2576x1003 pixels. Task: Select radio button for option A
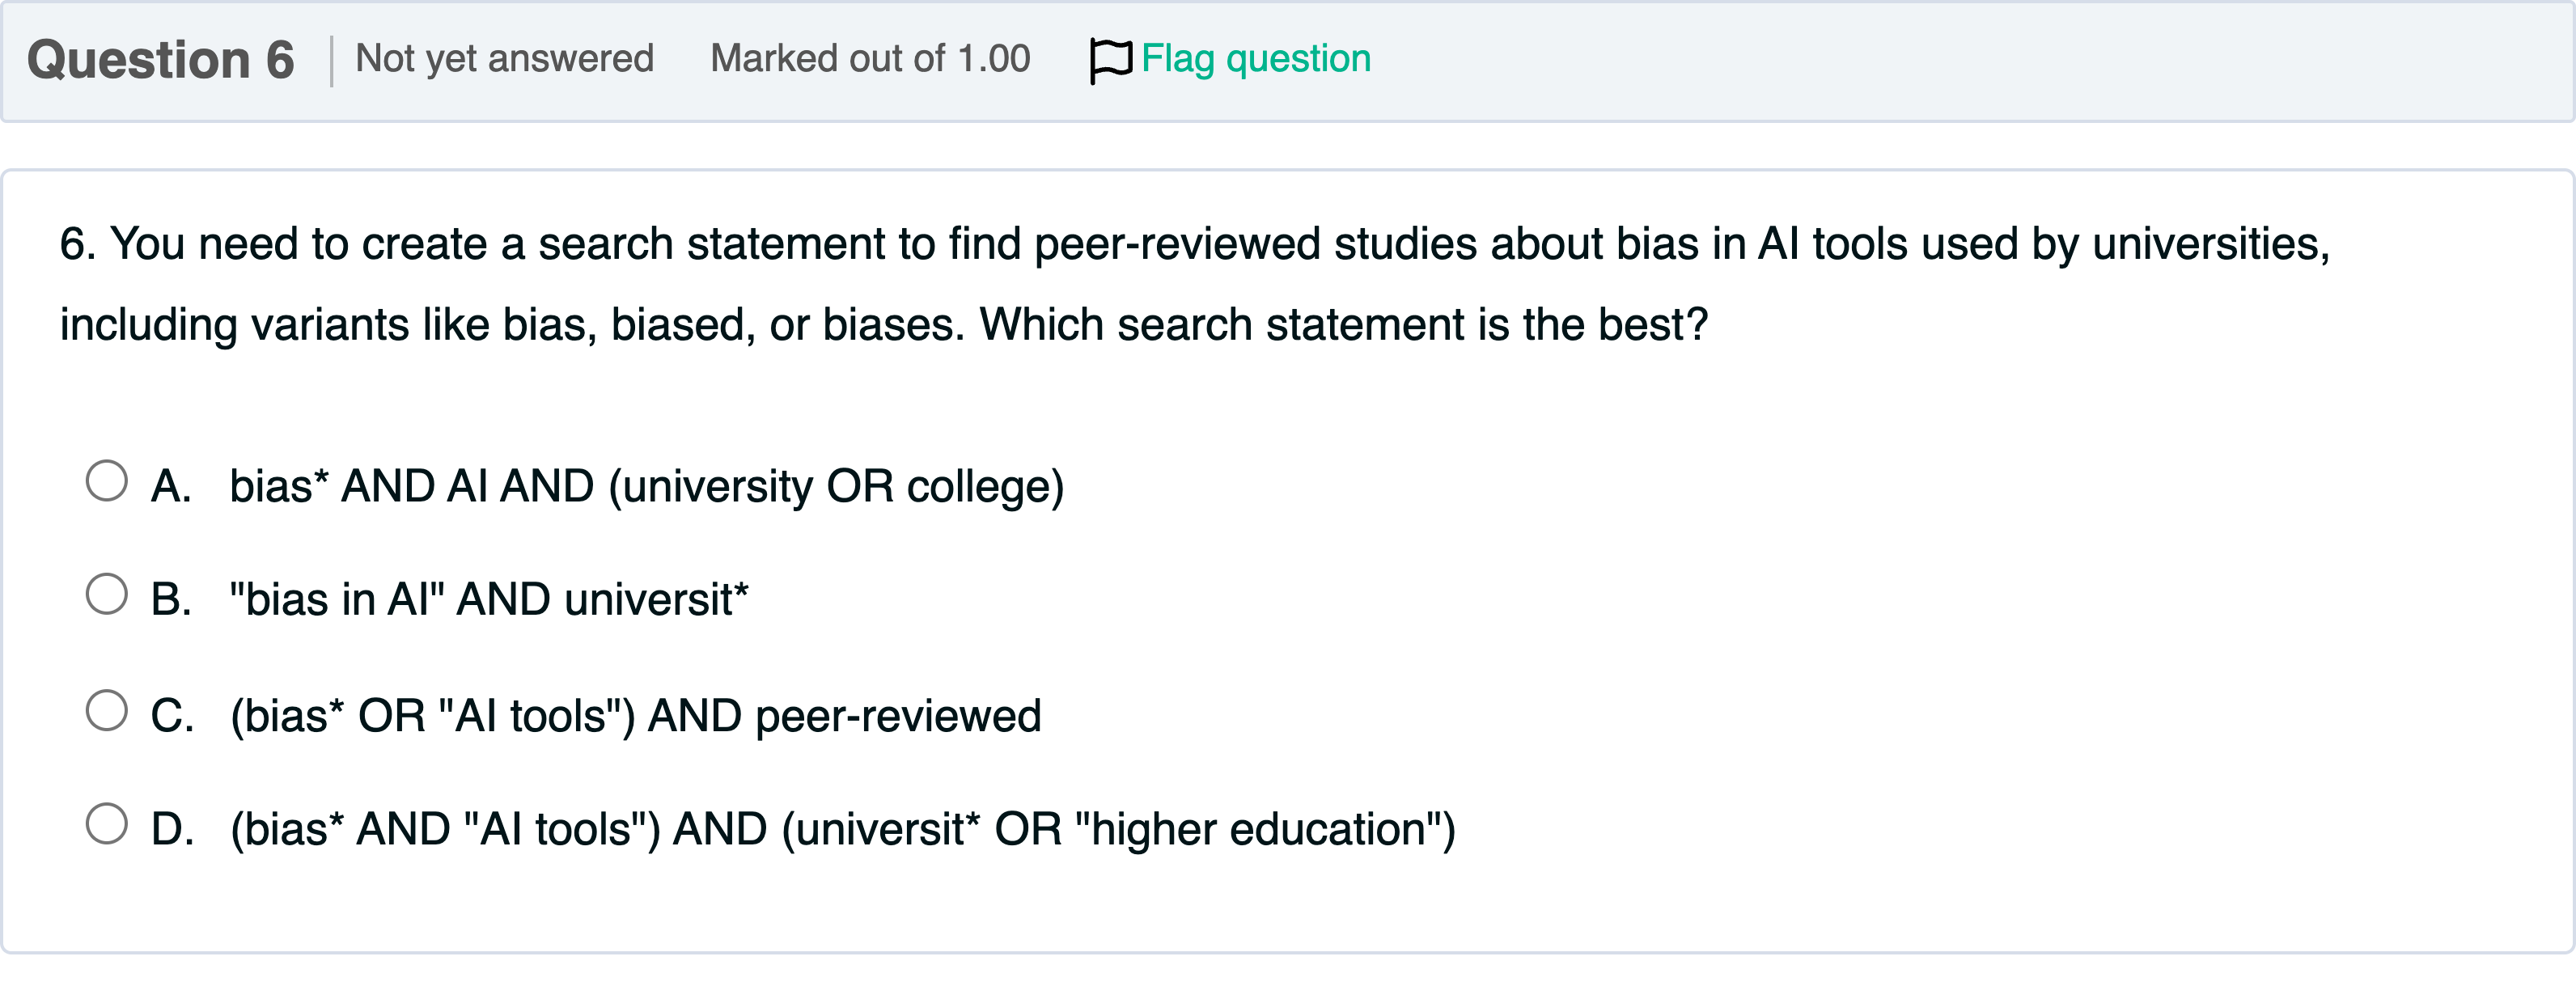(107, 481)
